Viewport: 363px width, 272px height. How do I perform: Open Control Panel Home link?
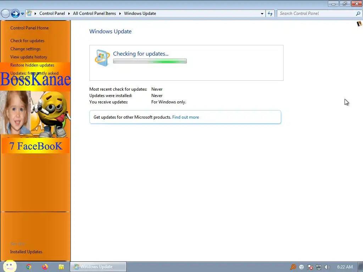click(x=29, y=28)
